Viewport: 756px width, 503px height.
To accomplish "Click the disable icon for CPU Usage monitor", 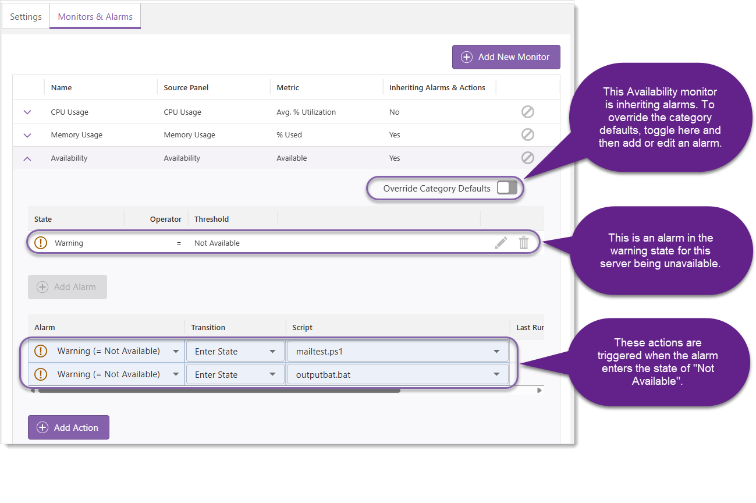I will pos(528,112).
